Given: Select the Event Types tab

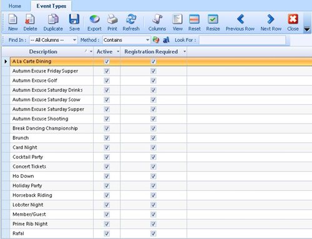Looking at the screenshot, I should 51,6.
